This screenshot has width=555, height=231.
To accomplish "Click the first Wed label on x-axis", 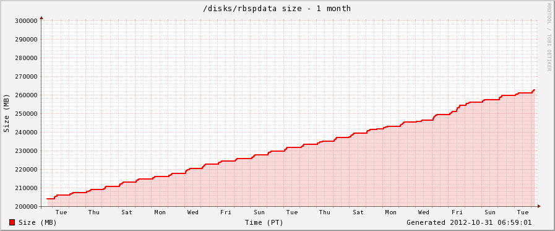I will (193, 212).
